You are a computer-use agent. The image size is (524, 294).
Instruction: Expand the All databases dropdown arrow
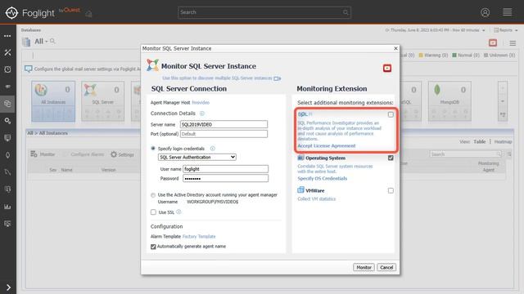coord(47,42)
